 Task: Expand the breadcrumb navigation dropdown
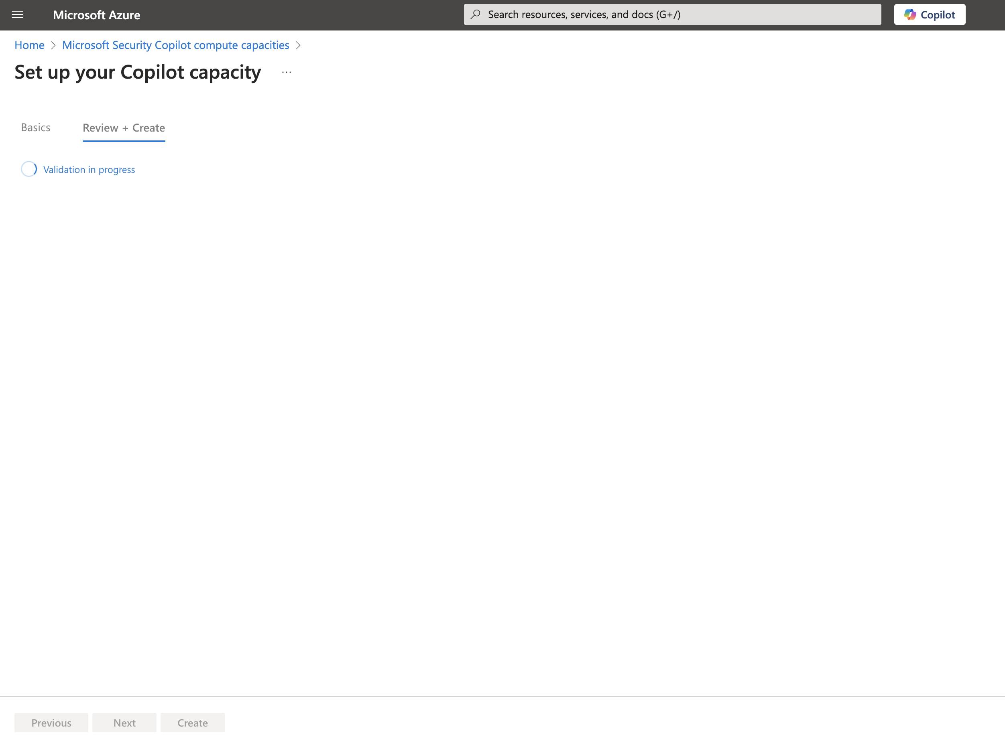coord(299,45)
